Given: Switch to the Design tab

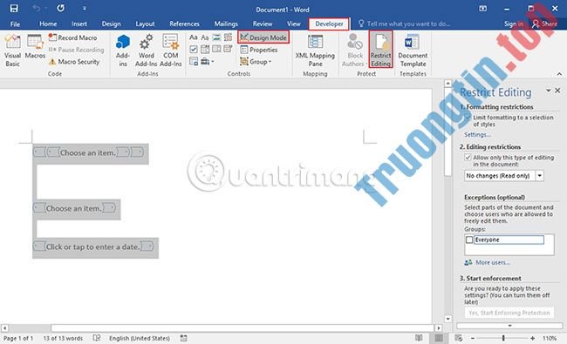Looking at the screenshot, I should point(111,24).
